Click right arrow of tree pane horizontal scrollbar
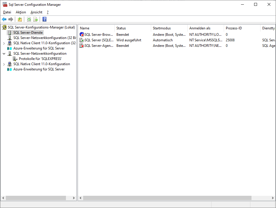This screenshot has height=208, width=276. 74,198
